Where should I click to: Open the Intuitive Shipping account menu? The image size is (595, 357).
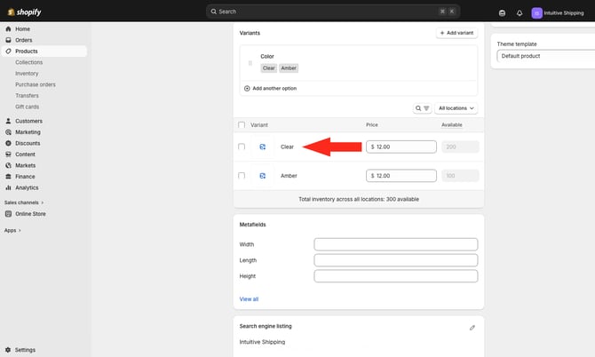point(558,13)
